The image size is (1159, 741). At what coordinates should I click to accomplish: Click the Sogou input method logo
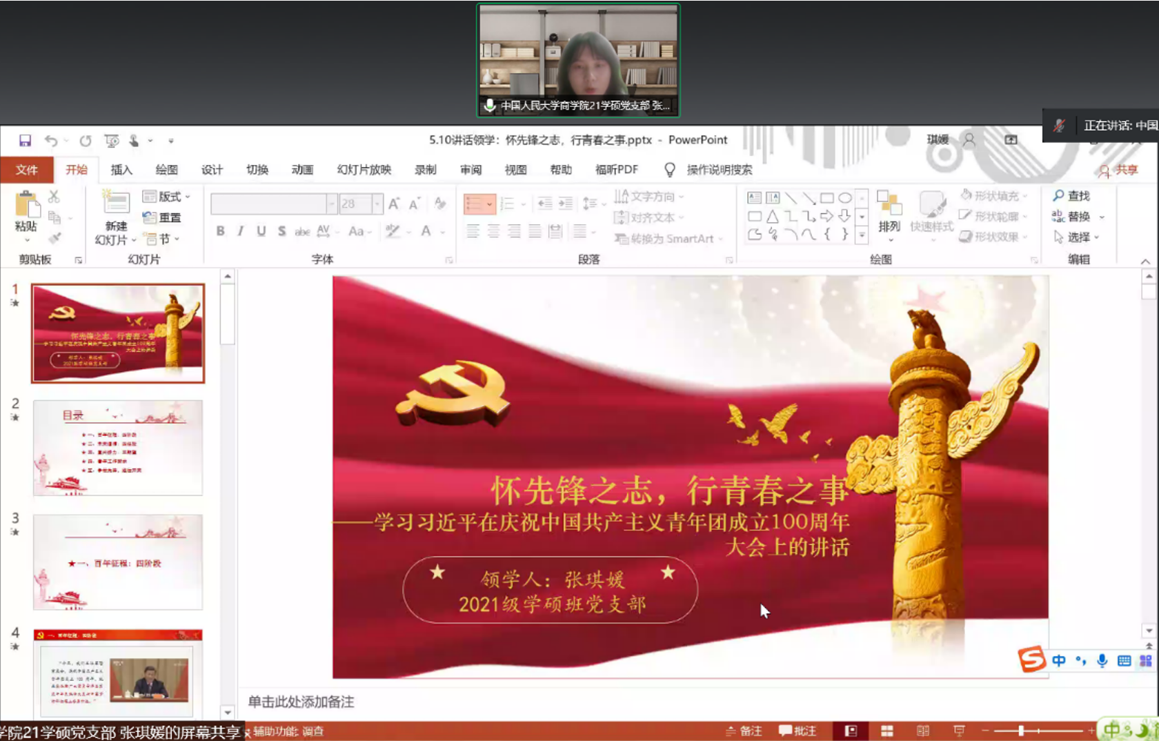point(1032,660)
